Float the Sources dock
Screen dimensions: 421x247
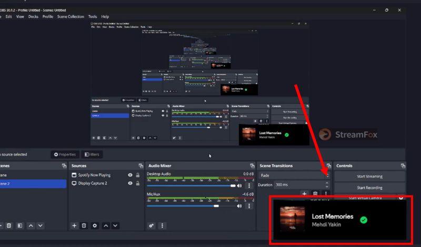pos(141,166)
